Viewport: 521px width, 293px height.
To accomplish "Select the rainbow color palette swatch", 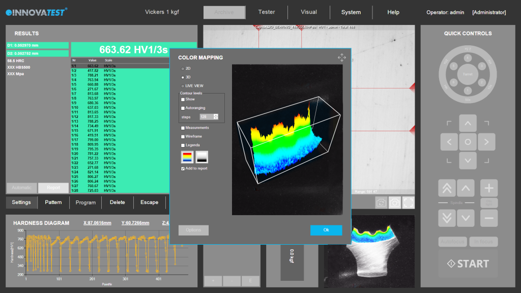I will [x=187, y=157].
